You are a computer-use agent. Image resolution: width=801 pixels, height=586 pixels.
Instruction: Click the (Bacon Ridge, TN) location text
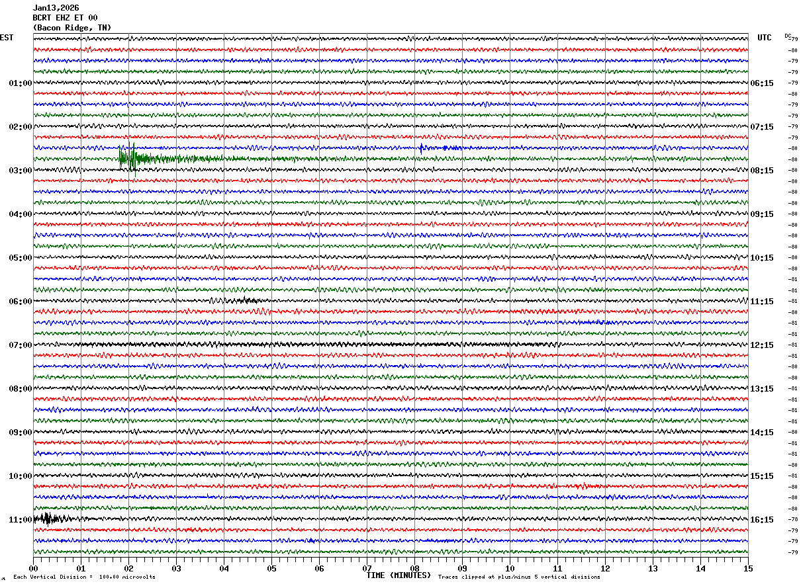pyautogui.click(x=72, y=28)
